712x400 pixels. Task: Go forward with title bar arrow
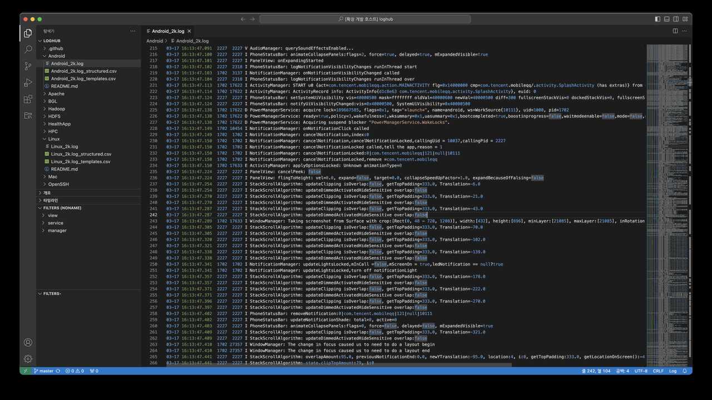[x=253, y=19]
